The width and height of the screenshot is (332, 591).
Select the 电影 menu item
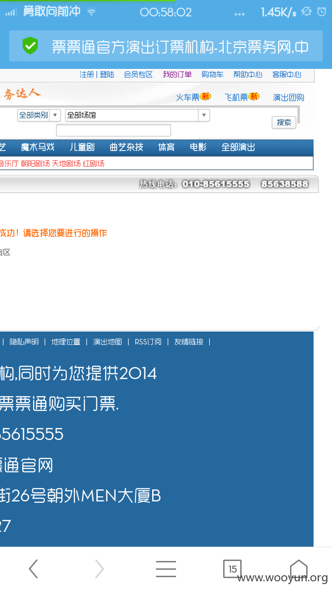point(198,147)
